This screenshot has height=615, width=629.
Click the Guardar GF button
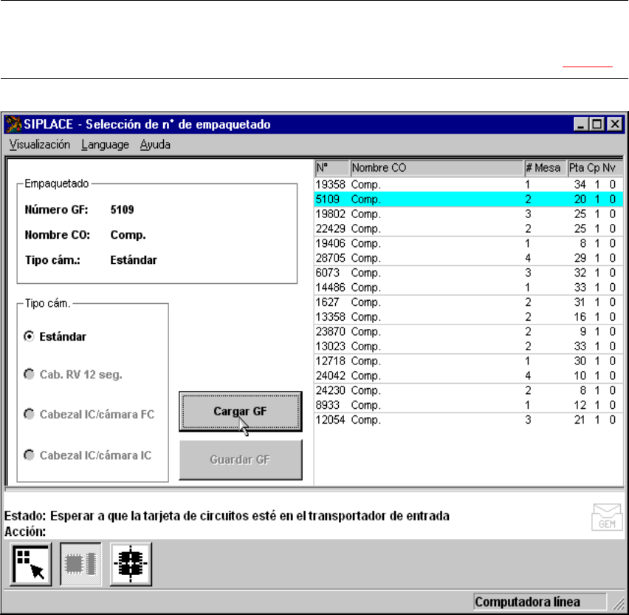click(x=240, y=460)
